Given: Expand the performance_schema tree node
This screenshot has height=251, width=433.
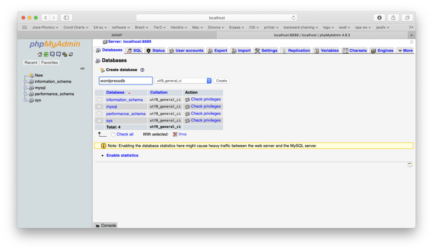Looking at the screenshot, I should pos(25,94).
